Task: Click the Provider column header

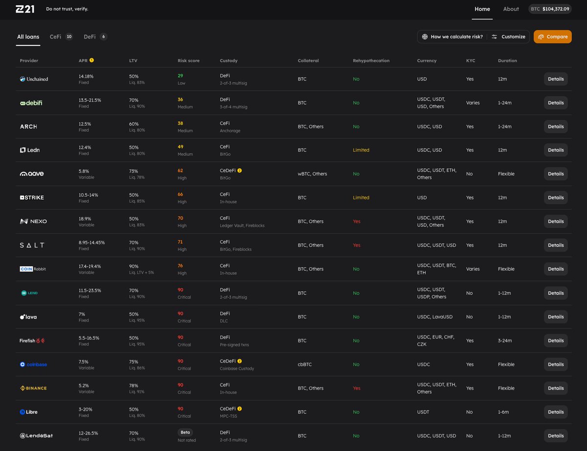Action: [29, 61]
